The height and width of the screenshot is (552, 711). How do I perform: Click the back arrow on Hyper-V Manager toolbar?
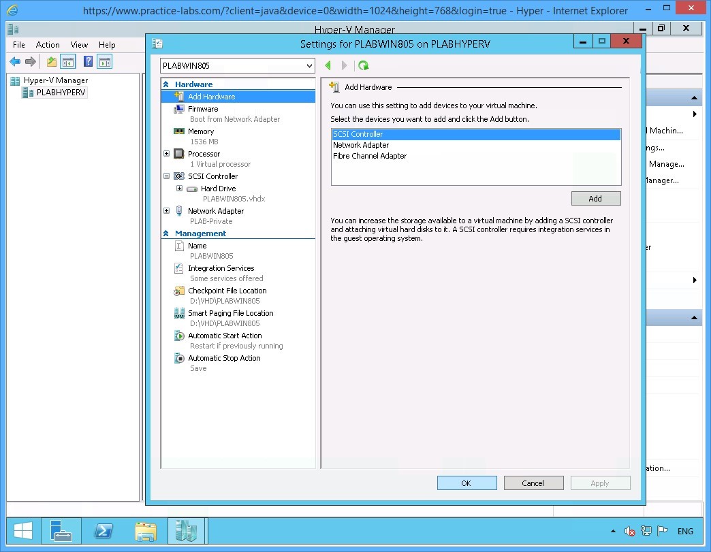[x=15, y=61]
